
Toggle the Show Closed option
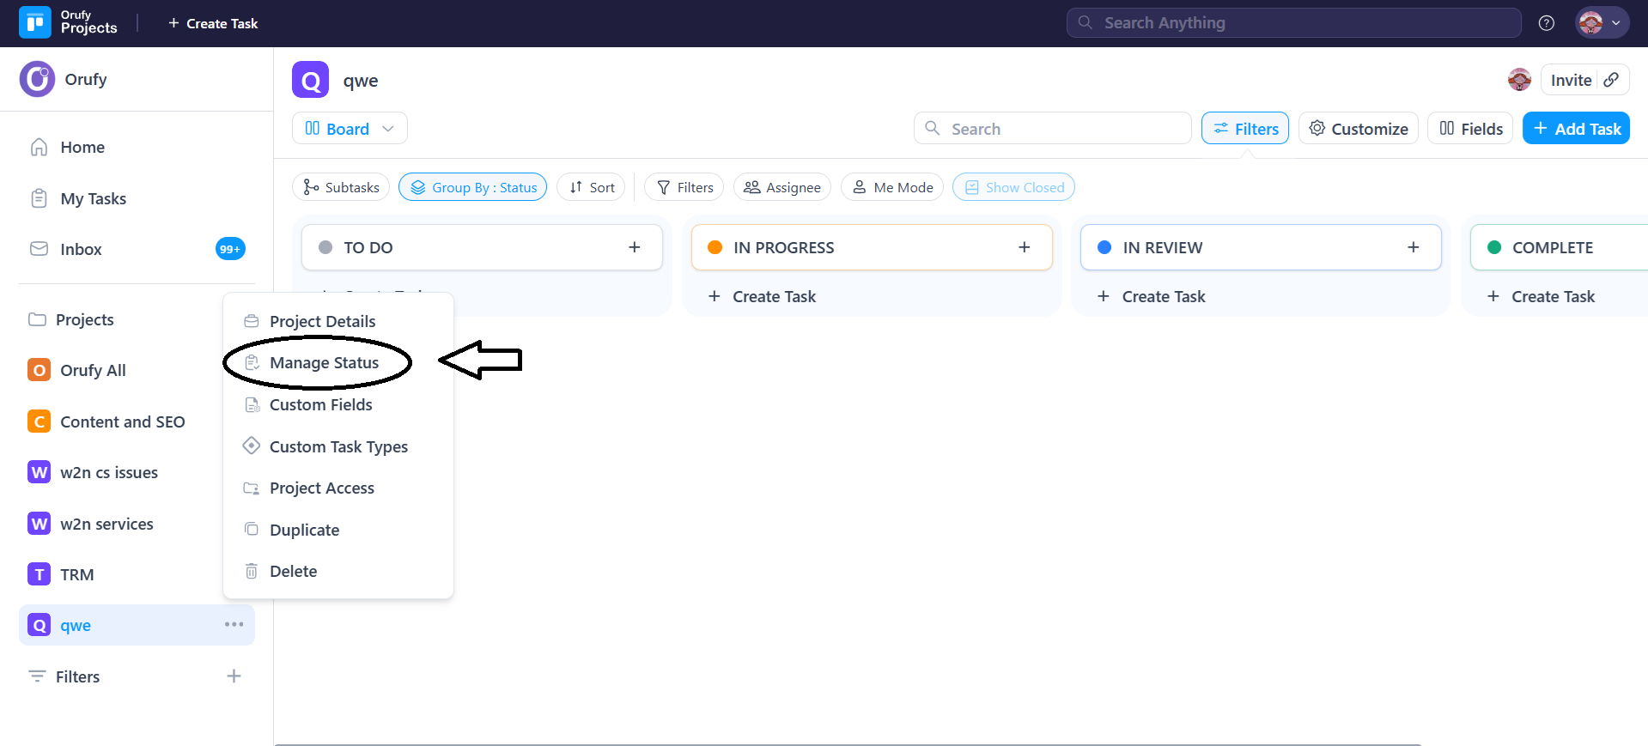(x=1013, y=187)
